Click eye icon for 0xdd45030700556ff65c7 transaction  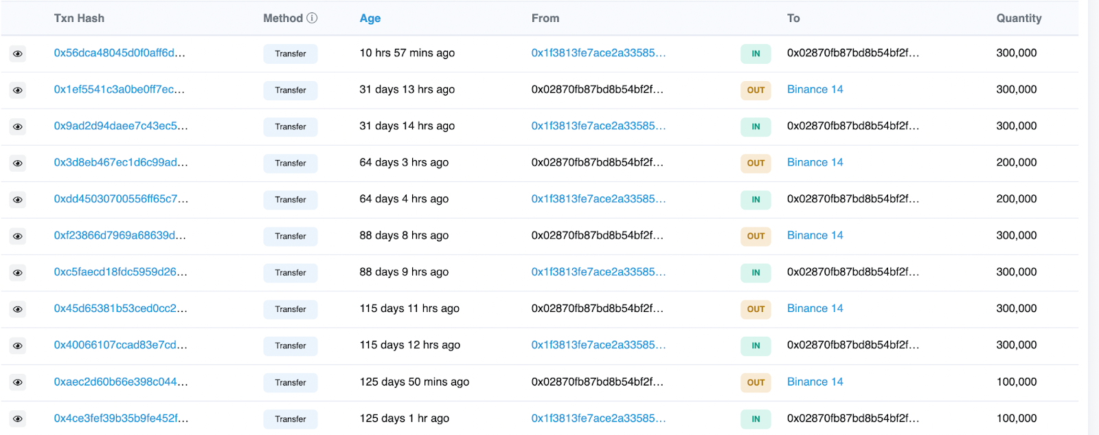(x=18, y=199)
